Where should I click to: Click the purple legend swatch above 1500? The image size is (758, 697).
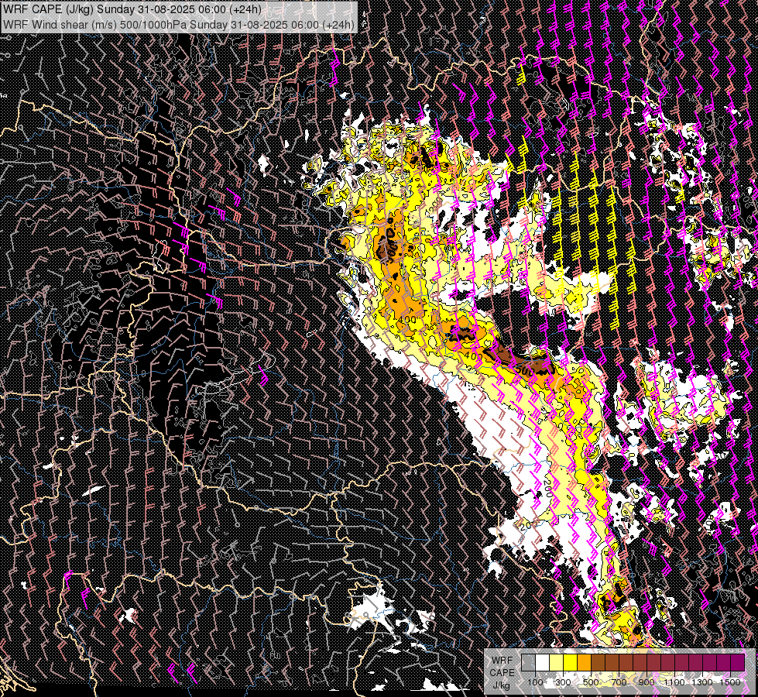(x=737, y=662)
